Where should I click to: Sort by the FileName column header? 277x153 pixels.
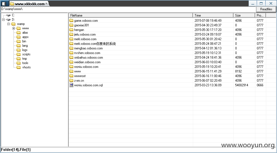click(131, 15)
